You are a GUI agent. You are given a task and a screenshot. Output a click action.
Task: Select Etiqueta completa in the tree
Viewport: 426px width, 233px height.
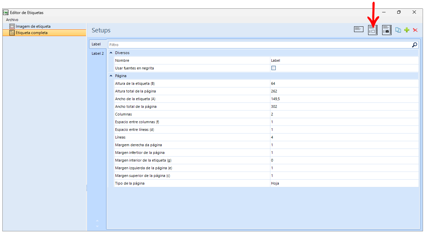[x=32, y=33]
